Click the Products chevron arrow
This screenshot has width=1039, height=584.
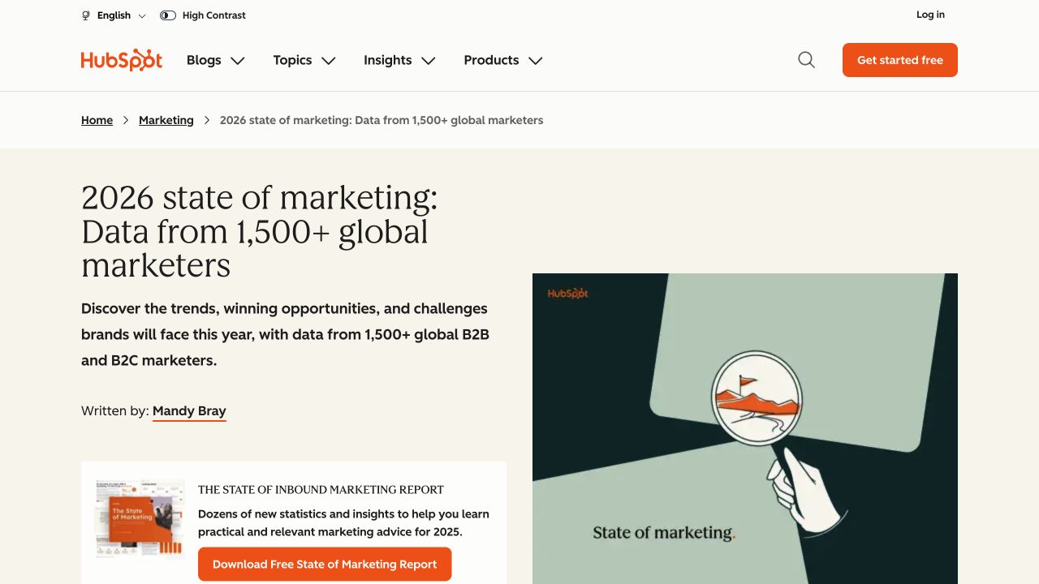tap(535, 61)
